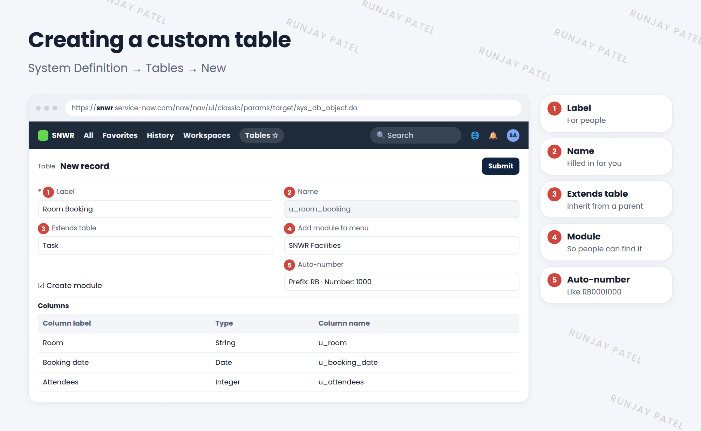Click the Name Filled in for you card

(x=606, y=157)
